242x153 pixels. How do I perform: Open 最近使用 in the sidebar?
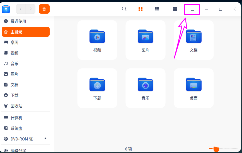click(26, 21)
